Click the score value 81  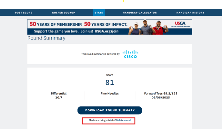click(x=110, y=83)
